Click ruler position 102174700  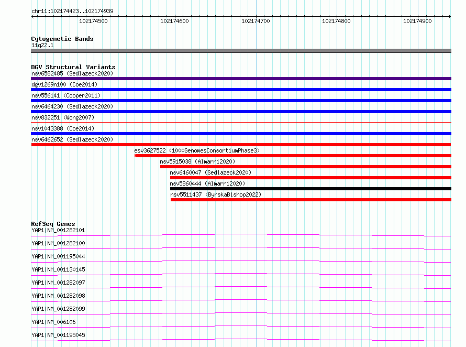(x=256, y=21)
